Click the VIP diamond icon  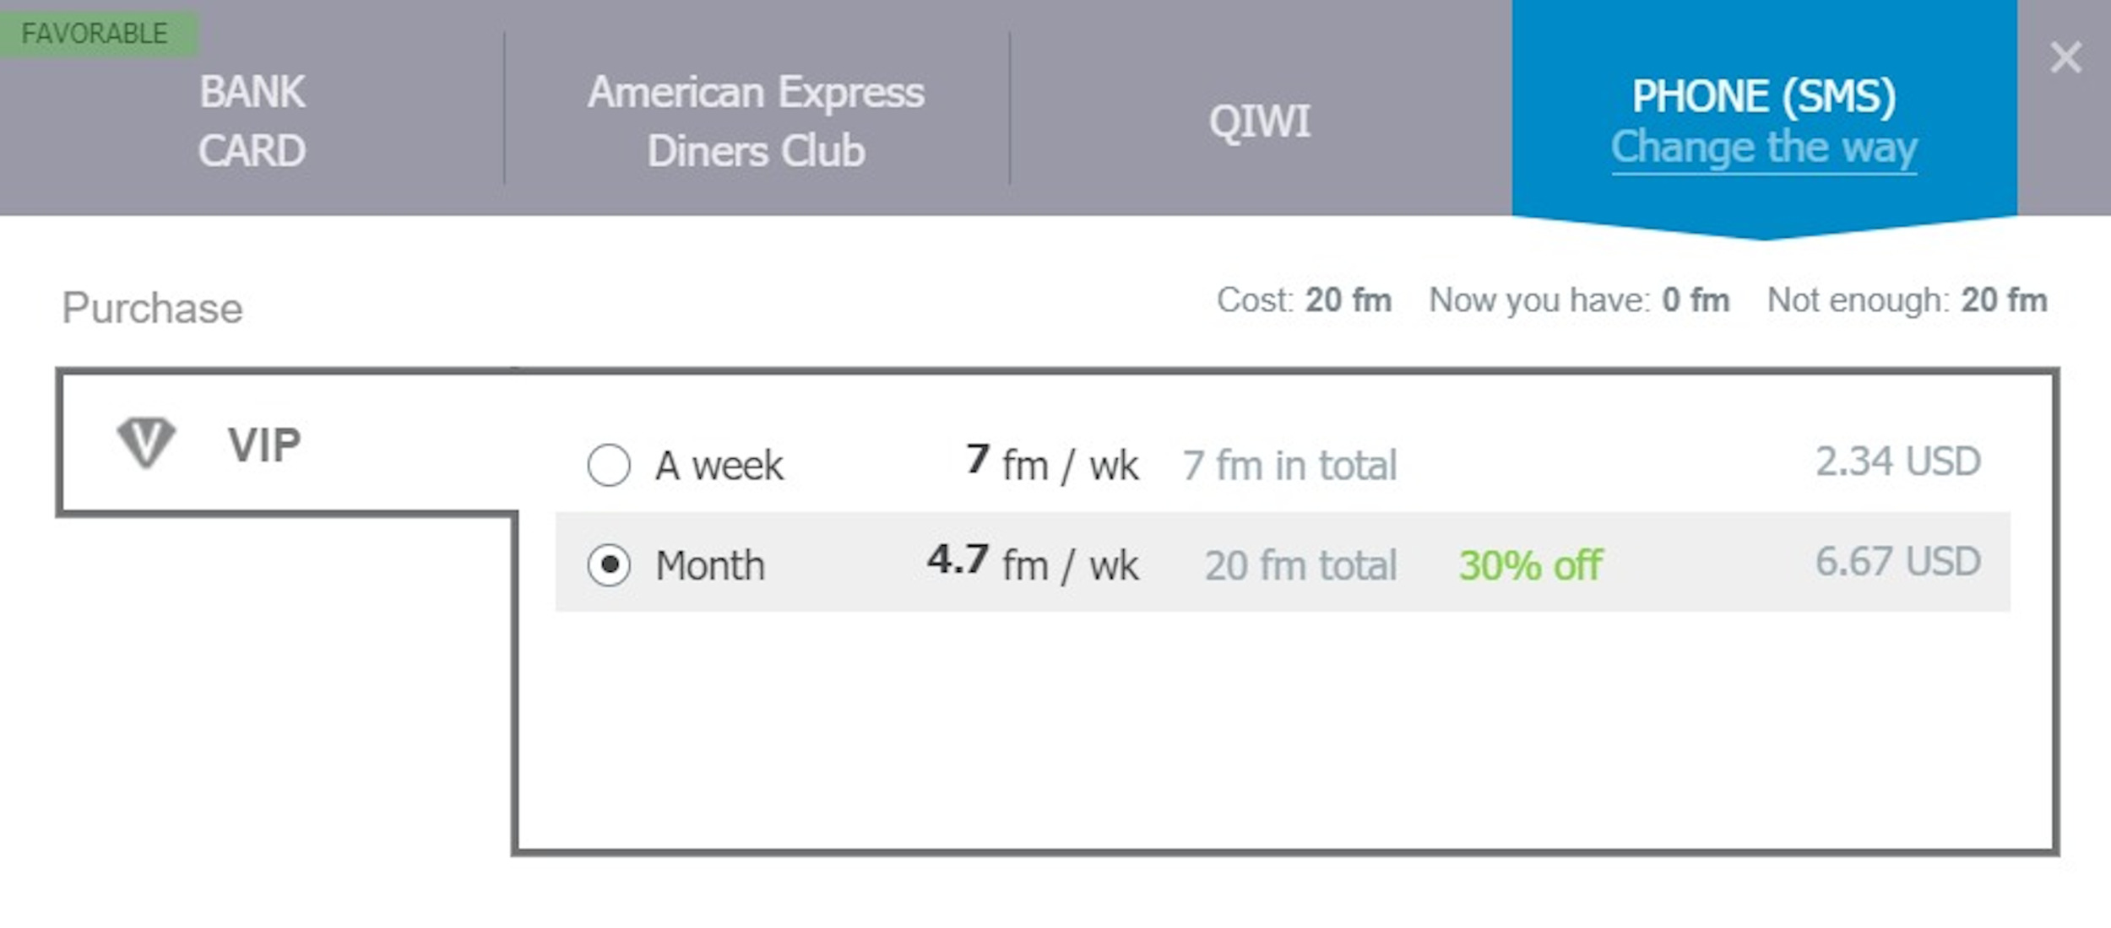(x=146, y=442)
